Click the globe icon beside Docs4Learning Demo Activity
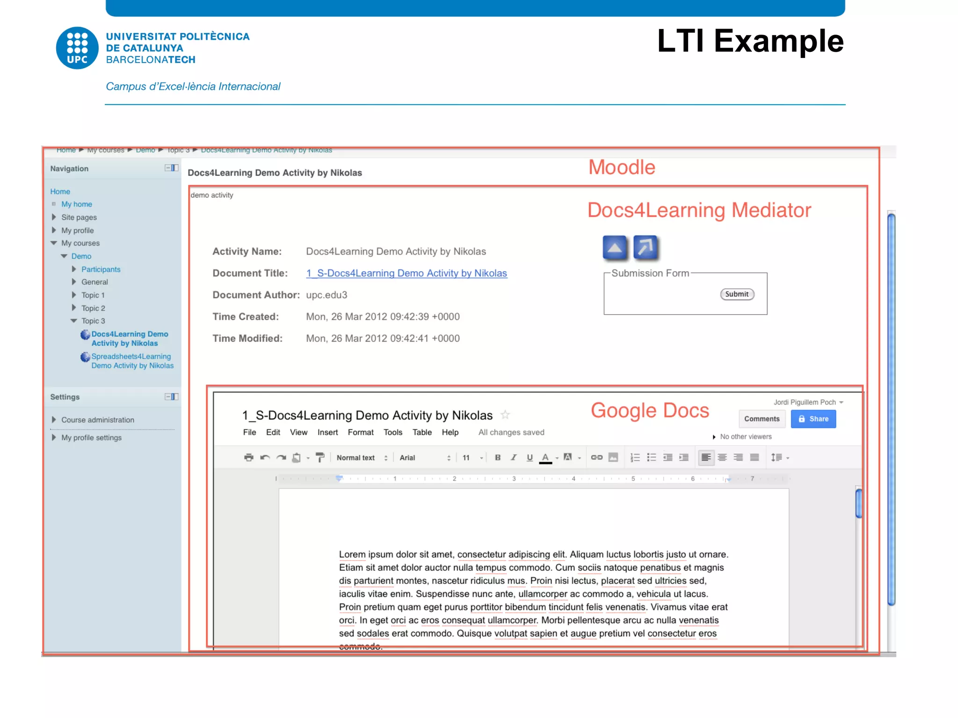The height and width of the screenshot is (718, 958). coord(85,335)
